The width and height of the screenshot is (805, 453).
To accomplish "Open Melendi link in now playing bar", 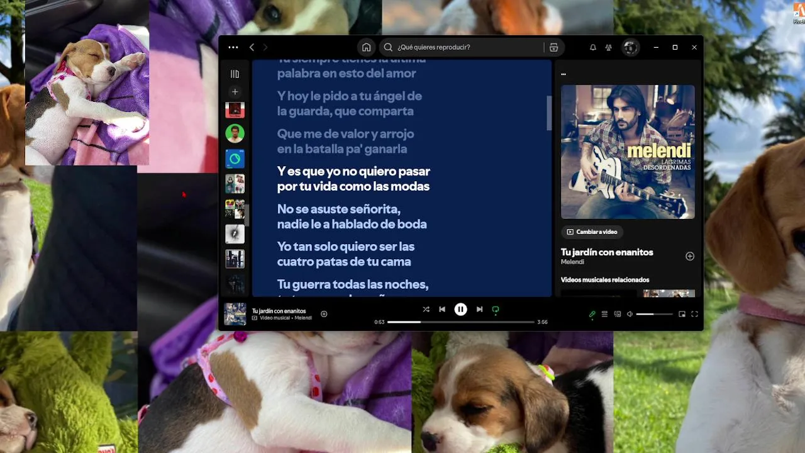I will pyautogui.click(x=303, y=318).
